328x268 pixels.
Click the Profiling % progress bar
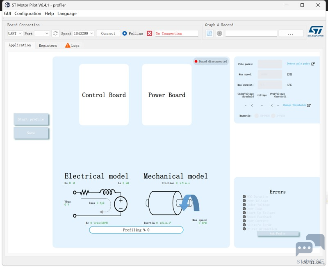pyautogui.click(x=136, y=230)
